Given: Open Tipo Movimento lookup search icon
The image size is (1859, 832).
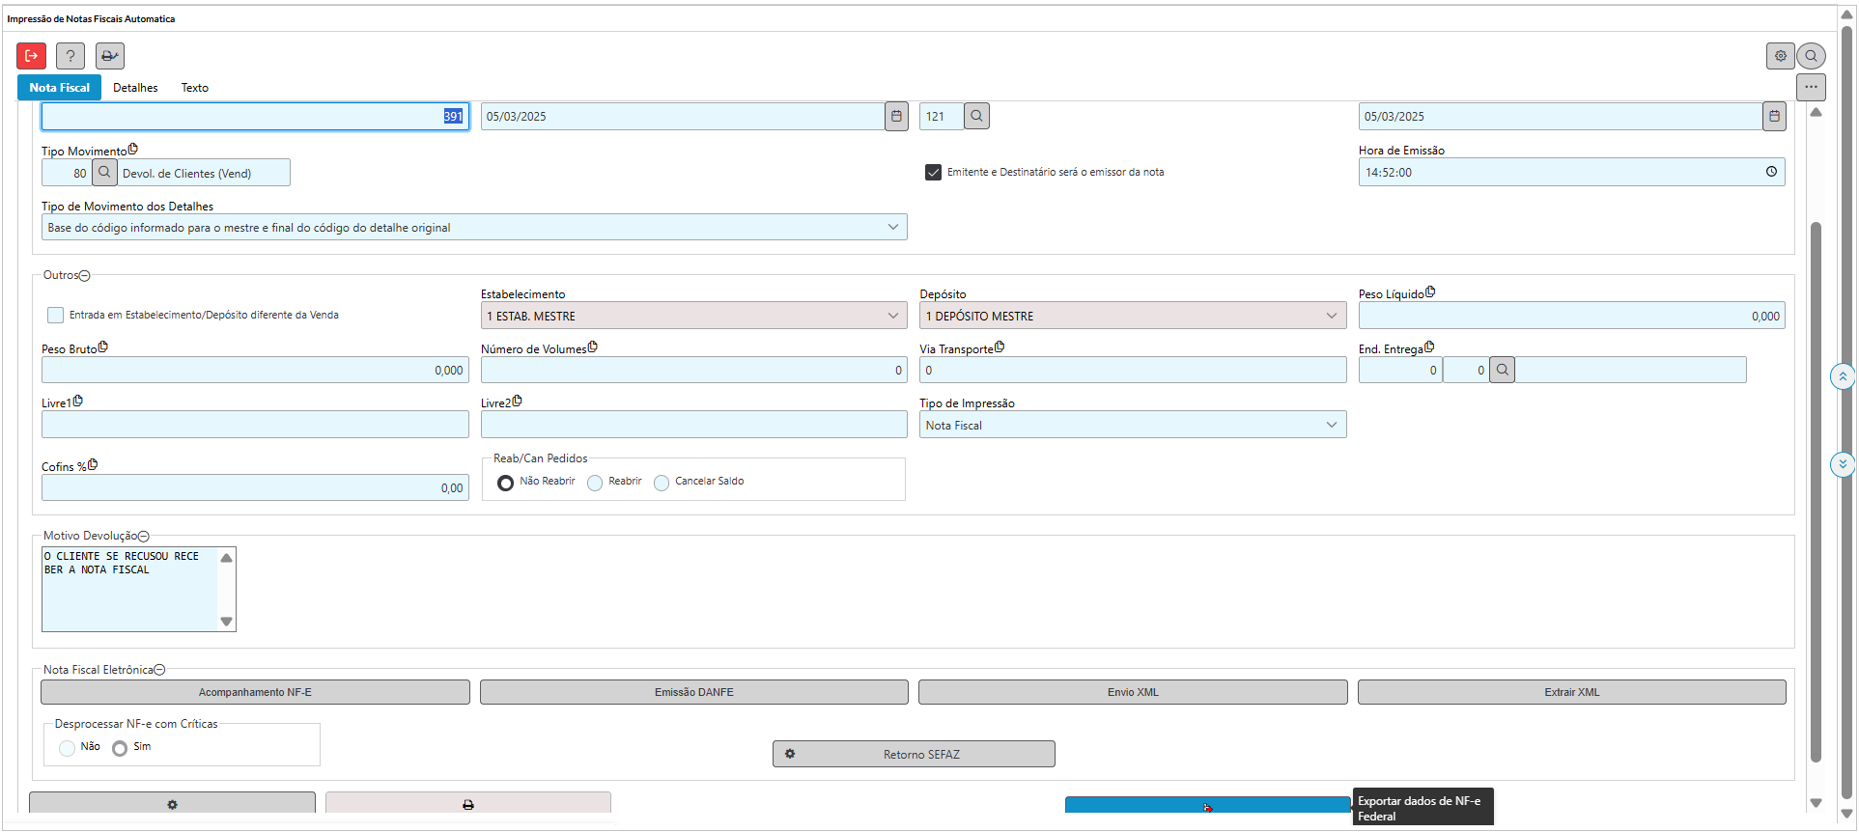Looking at the screenshot, I should click(x=104, y=173).
